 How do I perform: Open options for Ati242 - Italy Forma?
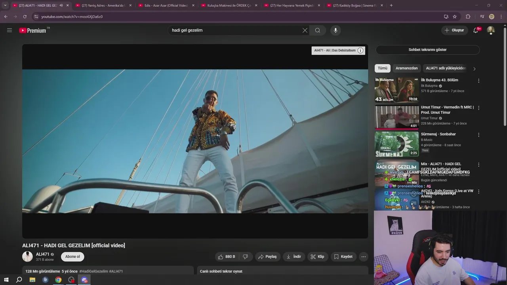point(478,191)
